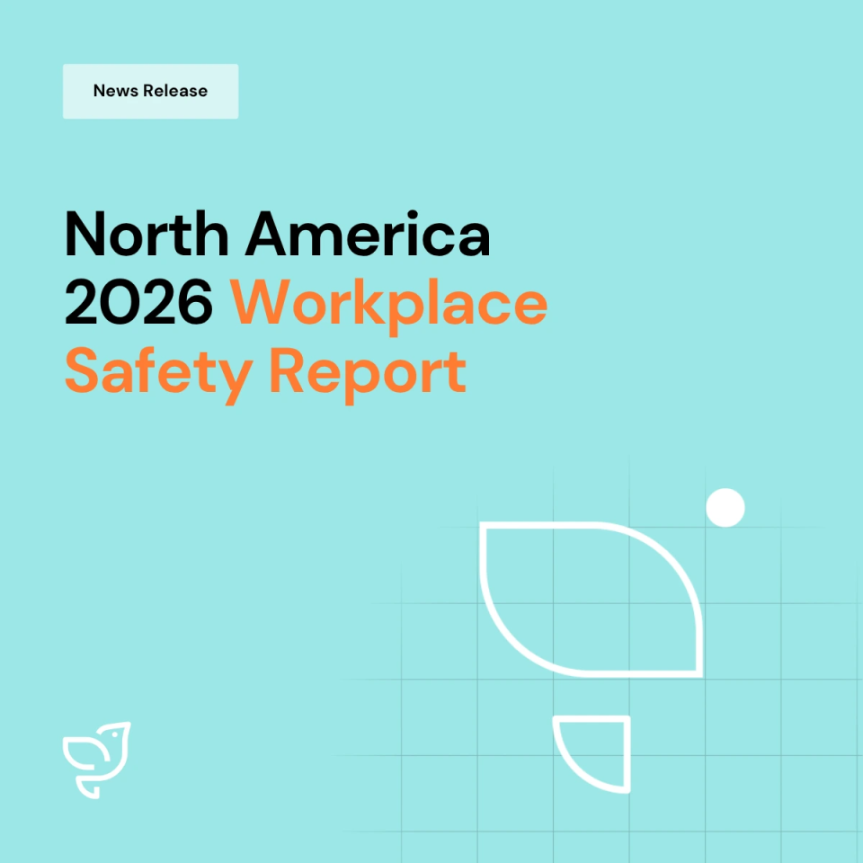Switch to the News Release label
The image size is (863, 863).
click(x=149, y=91)
